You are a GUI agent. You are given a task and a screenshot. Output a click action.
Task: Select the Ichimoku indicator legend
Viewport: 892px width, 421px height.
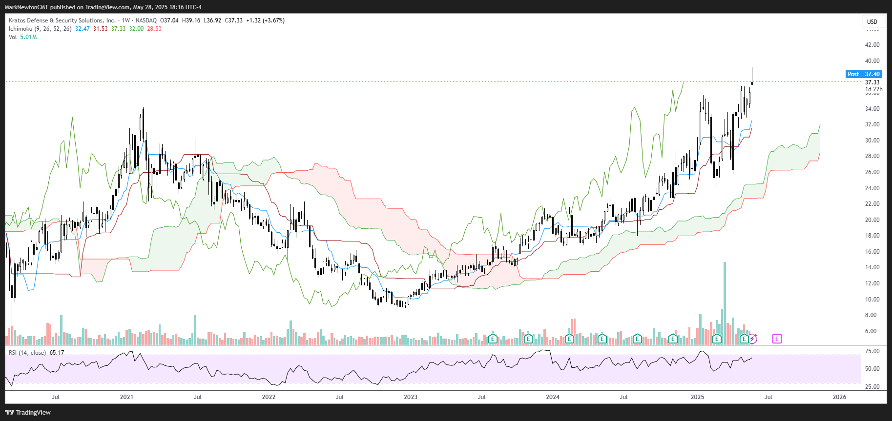point(40,29)
